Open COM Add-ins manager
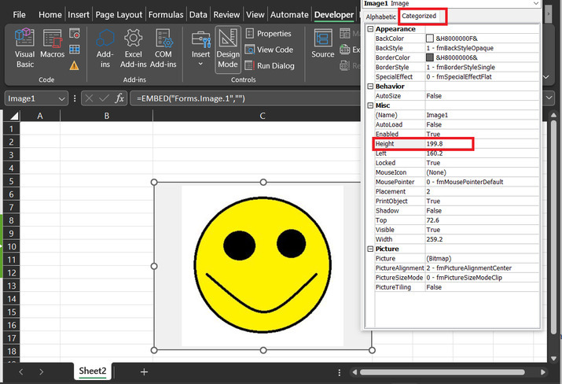Screen dimensions: 562x384 point(163,46)
